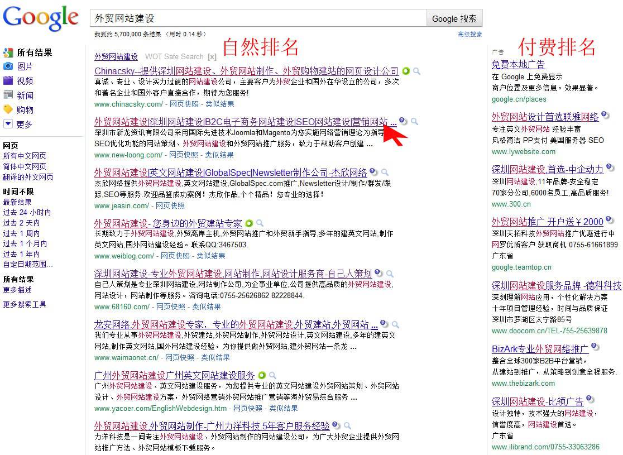Click green WOT rating icon beside Chinacsky result

pos(406,71)
